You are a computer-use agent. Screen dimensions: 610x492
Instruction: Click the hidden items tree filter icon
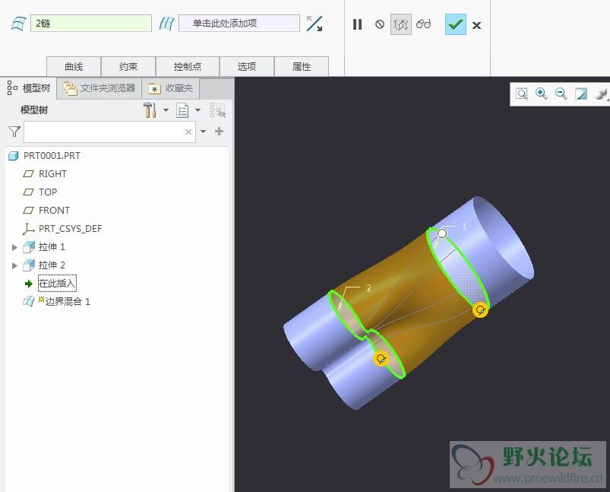218,110
